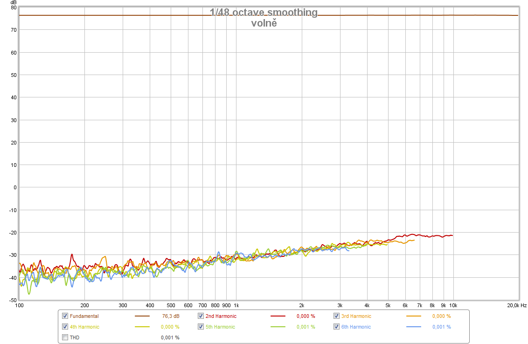528x344 pixels.
Task: Select the orange 3rd Harmonic "0,000 %" value
Action: [x=441, y=316]
